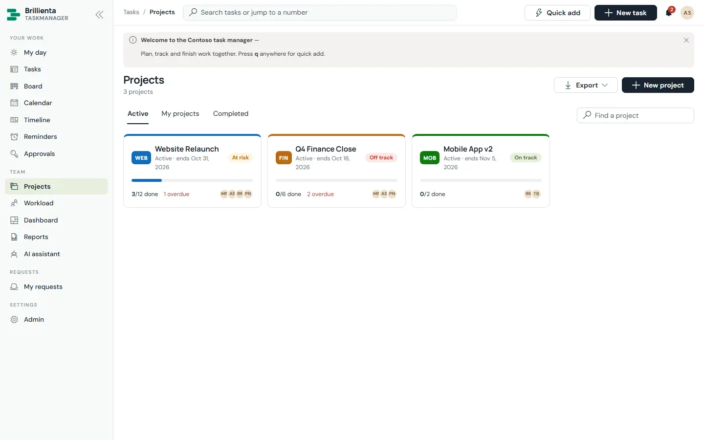Open Approvals in the sidebar

point(56,154)
